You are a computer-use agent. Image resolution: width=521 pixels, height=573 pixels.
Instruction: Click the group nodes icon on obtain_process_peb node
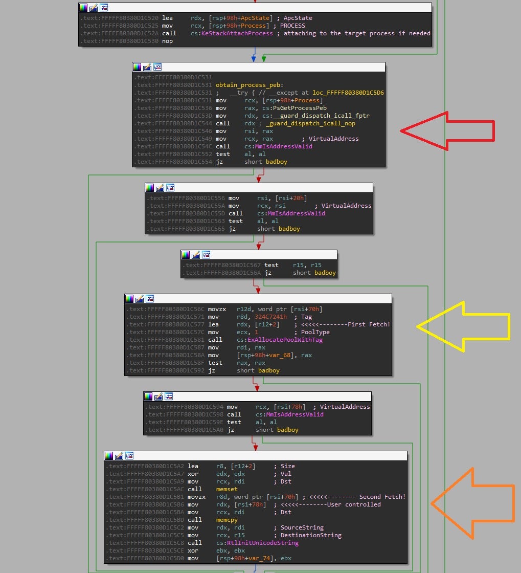[158, 67]
